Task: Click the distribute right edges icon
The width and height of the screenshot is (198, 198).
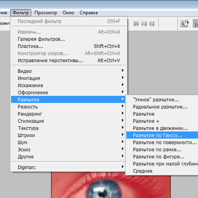Action: coord(152,24)
